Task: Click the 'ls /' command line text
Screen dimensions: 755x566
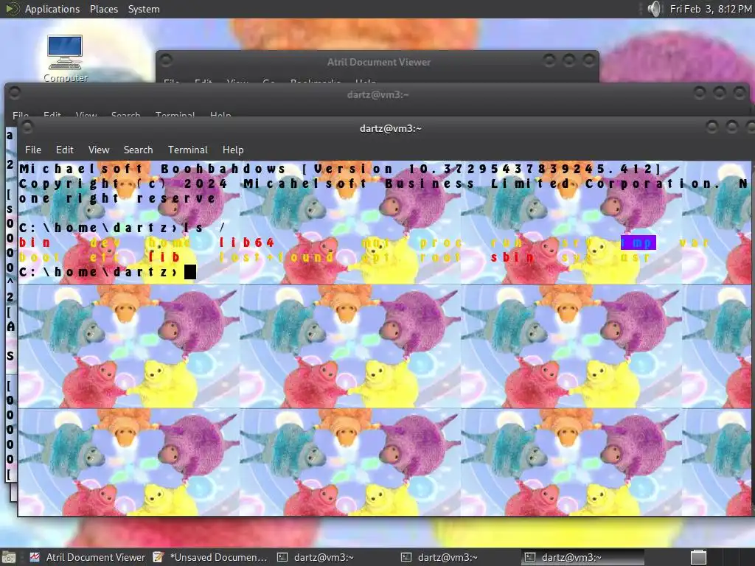Action: (x=204, y=228)
